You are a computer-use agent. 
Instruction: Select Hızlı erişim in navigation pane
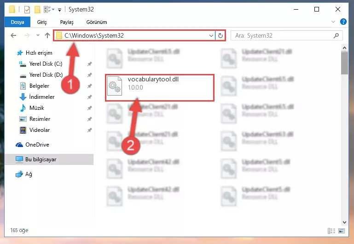coord(39,53)
